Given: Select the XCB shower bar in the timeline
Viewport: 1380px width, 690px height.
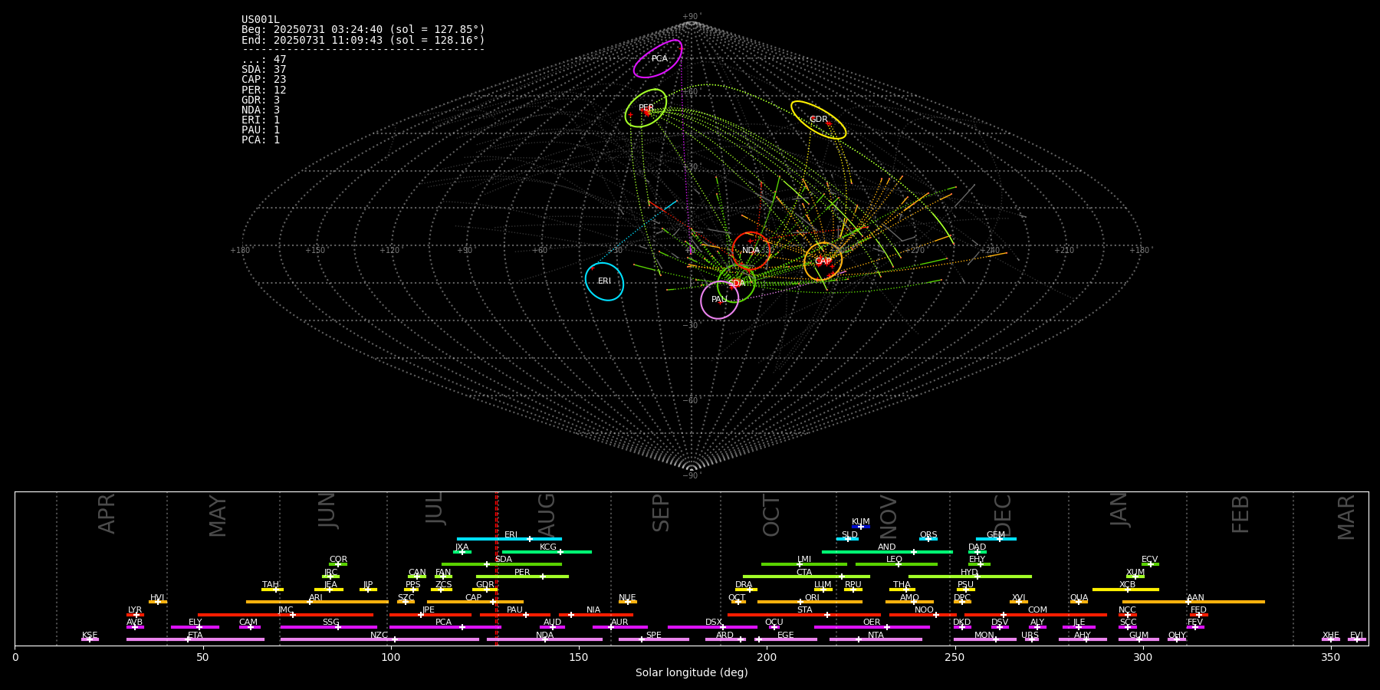Looking at the screenshot, I should (1125, 590).
